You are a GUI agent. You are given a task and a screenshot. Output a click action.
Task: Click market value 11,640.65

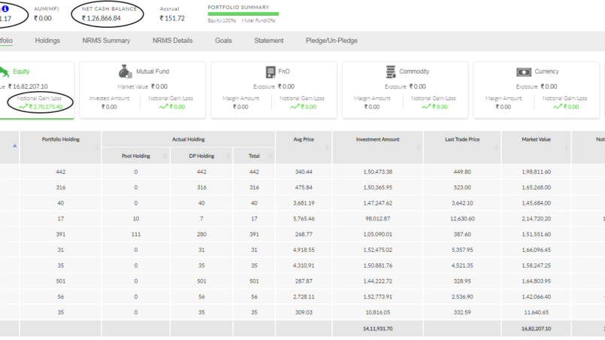(x=537, y=312)
